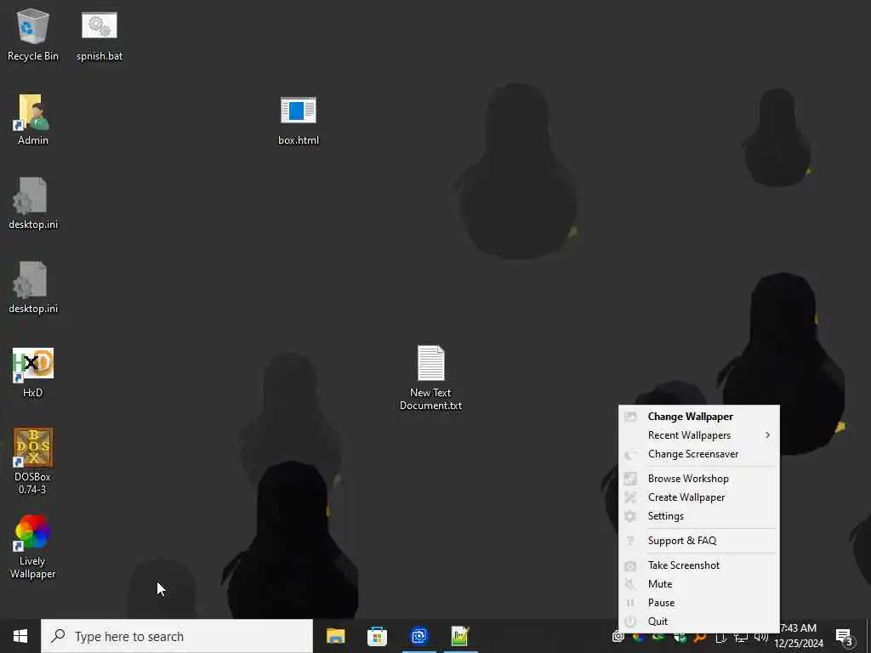The image size is (871, 653).
Task: Open Settings from the tray menu
Action: pyautogui.click(x=699, y=516)
